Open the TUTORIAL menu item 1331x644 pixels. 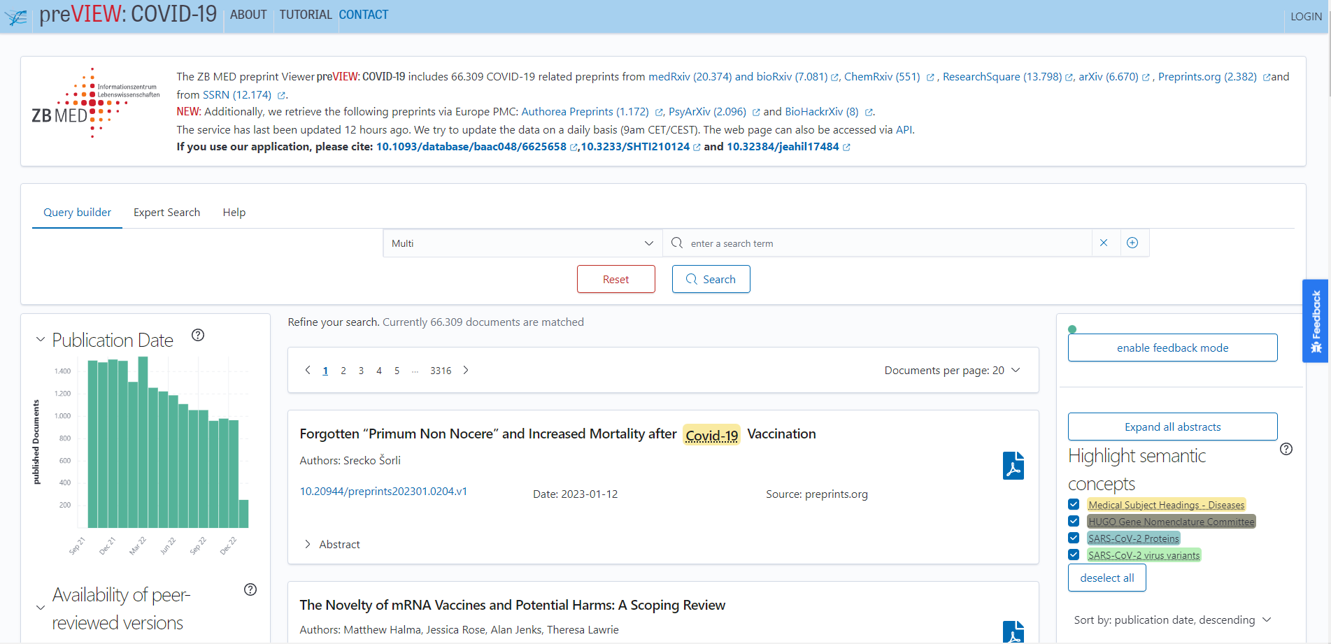pyautogui.click(x=306, y=15)
